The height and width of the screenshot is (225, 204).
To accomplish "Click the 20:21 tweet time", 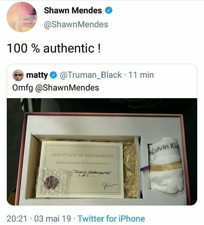I will [x=17, y=219].
